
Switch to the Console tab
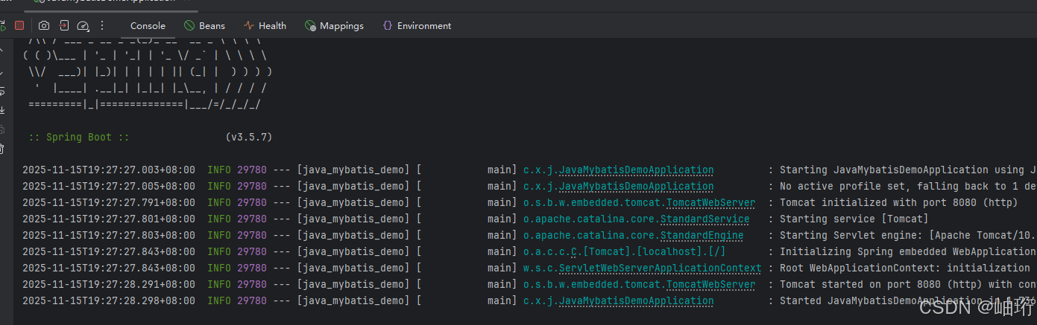click(x=148, y=25)
